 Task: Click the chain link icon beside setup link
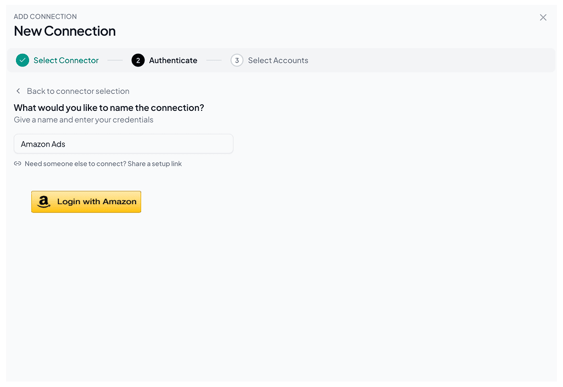17,164
